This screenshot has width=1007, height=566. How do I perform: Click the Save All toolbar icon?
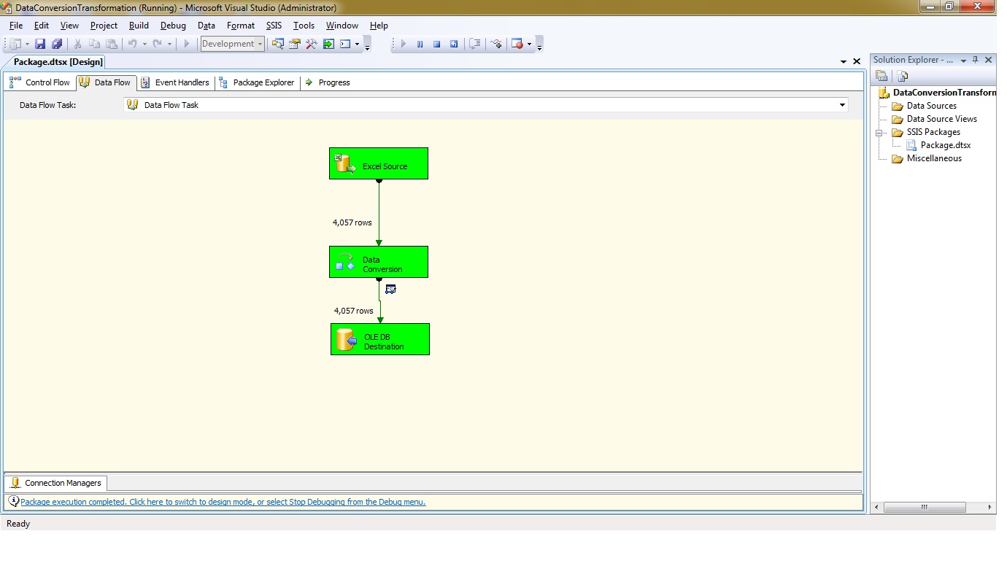(56, 44)
